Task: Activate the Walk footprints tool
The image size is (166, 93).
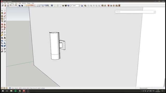Action: [x=2, y=51]
